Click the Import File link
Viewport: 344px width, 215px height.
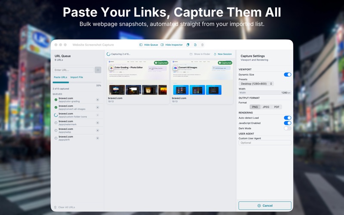tap(77, 77)
